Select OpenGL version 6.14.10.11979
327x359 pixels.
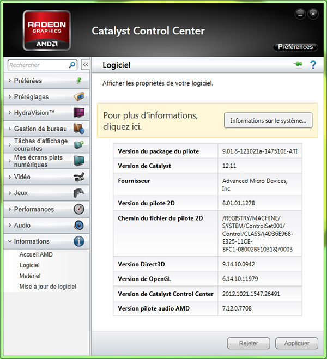(240, 279)
